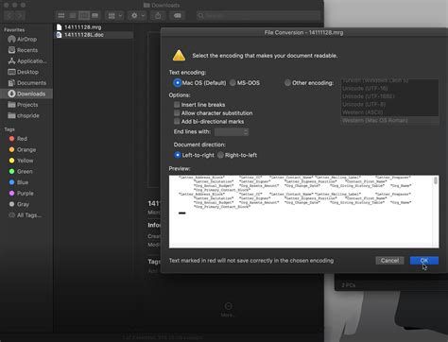Filter by the Green tag
This screenshot has height=342, width=448.
21,171
